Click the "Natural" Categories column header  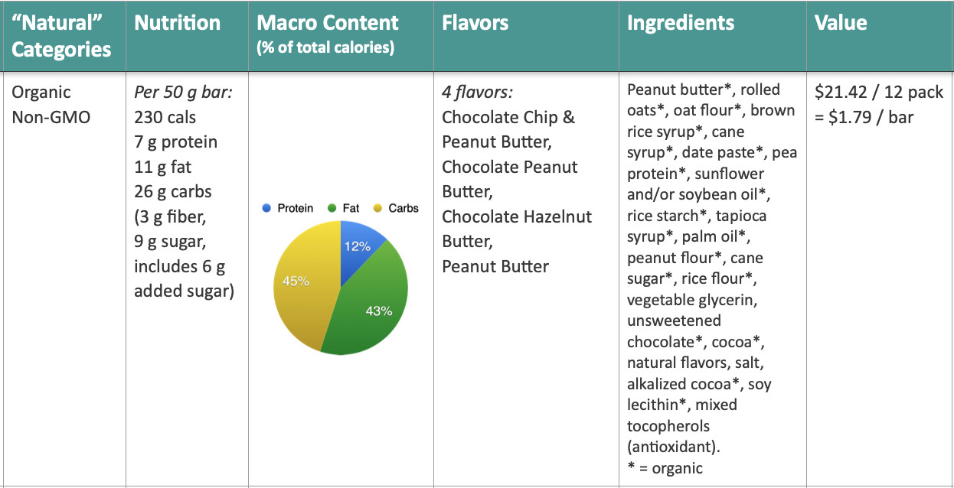pos(61,36)
